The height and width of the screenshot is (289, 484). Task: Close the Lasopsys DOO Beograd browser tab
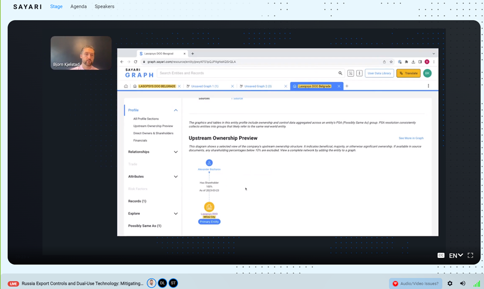pos(185,54)
